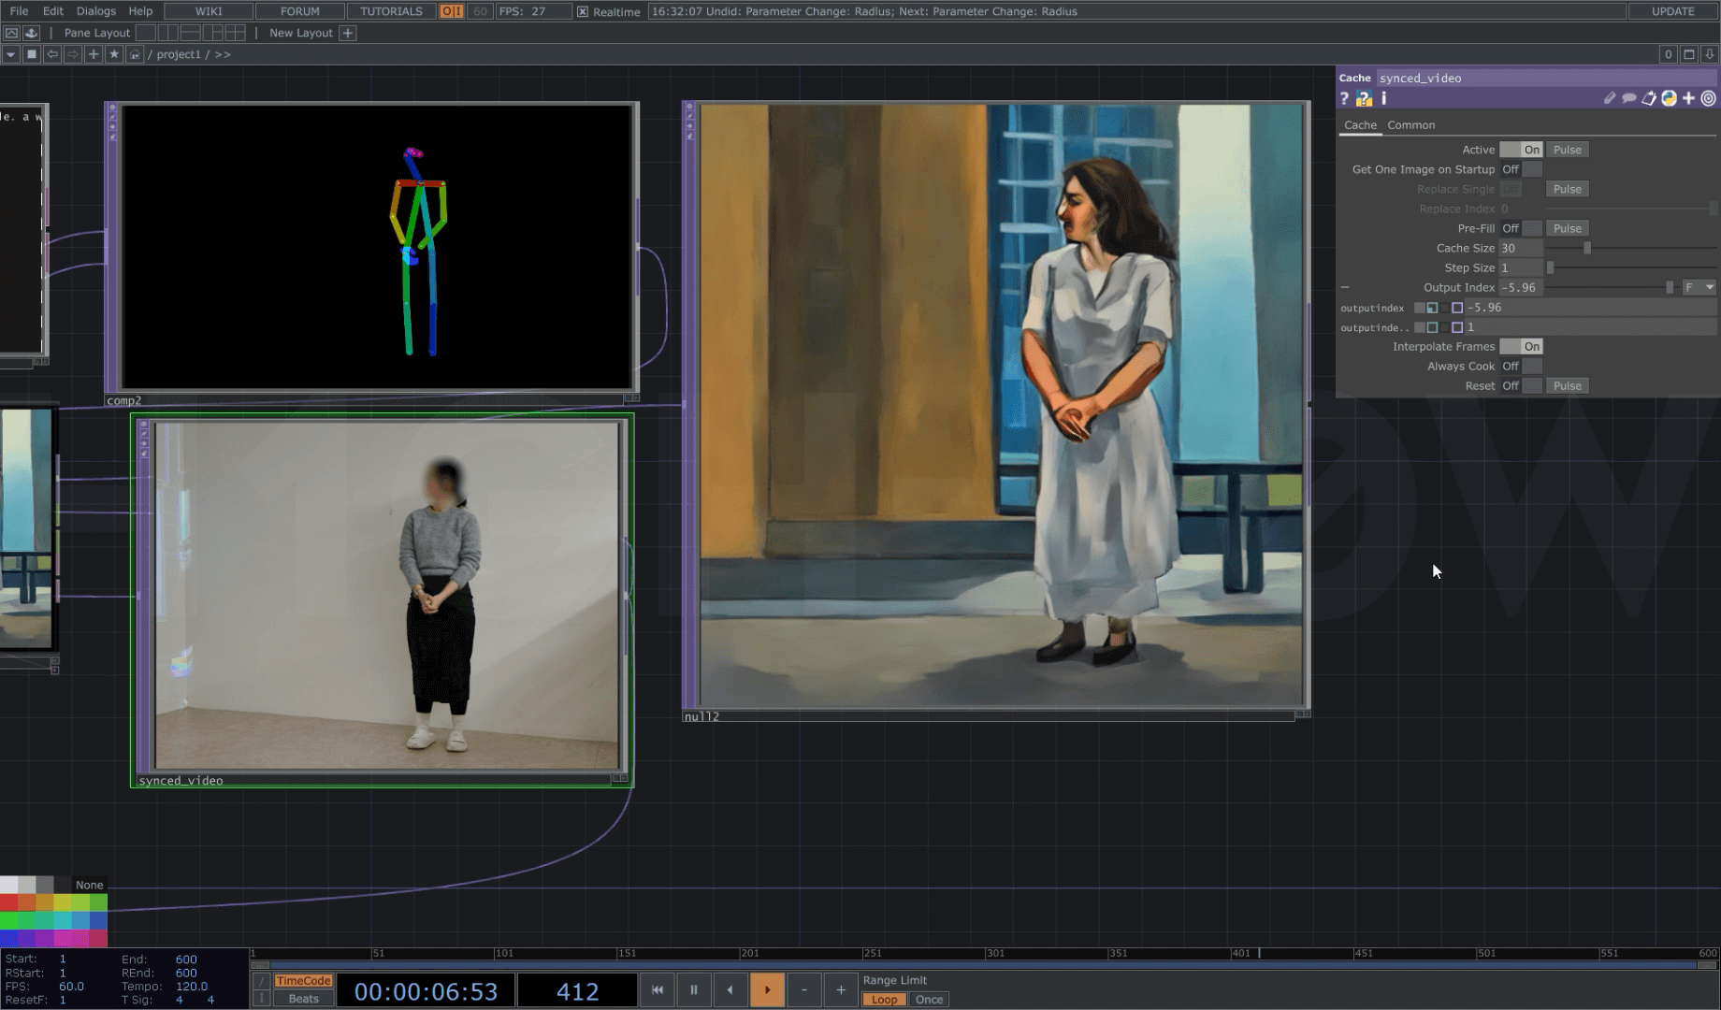
Task: Open the Output Index unit dropdown
Action: point(1699,288)
